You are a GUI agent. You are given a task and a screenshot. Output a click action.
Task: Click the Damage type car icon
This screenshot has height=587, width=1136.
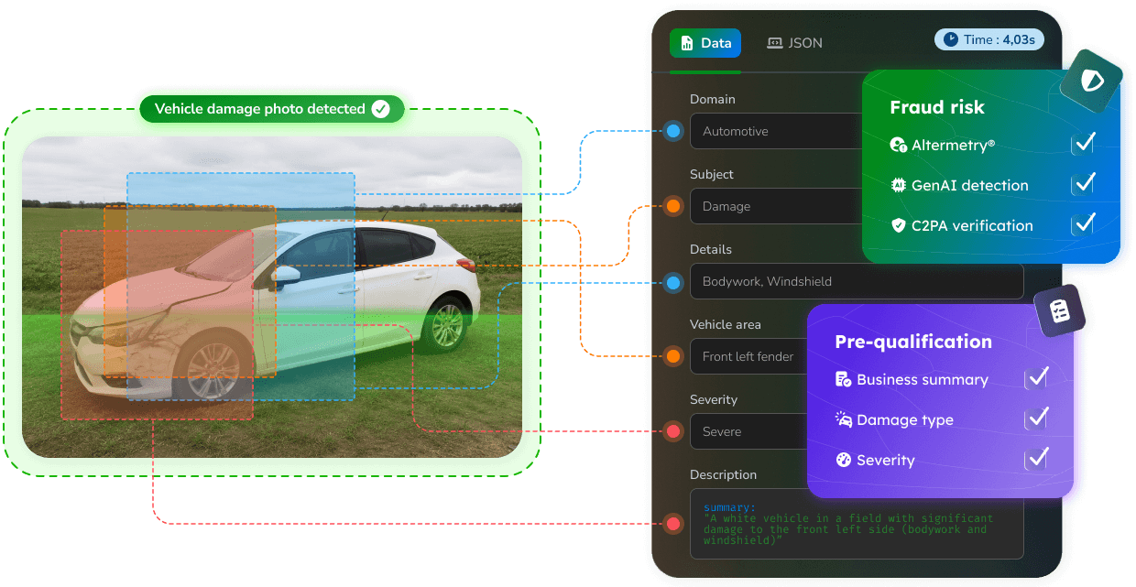click(x=843, y=419)
